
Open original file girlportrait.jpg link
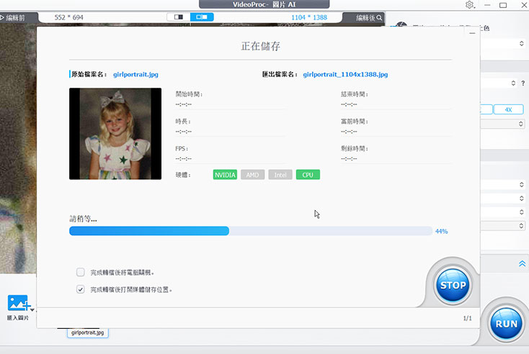click(x=135, y=74)
